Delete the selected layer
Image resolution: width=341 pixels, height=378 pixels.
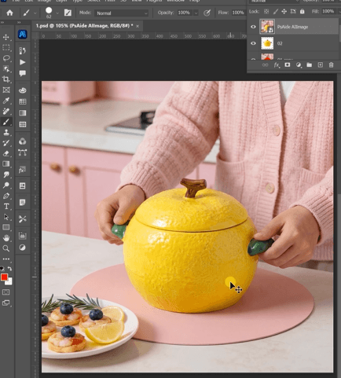331,64
